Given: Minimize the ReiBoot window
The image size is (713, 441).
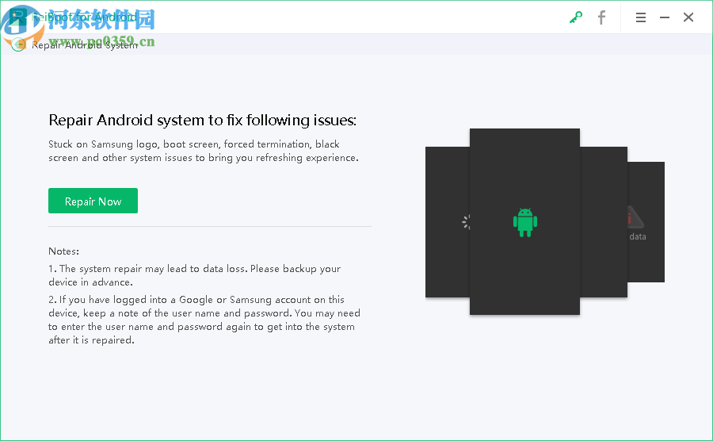Looking at the screenshot, I should (665, 17).
